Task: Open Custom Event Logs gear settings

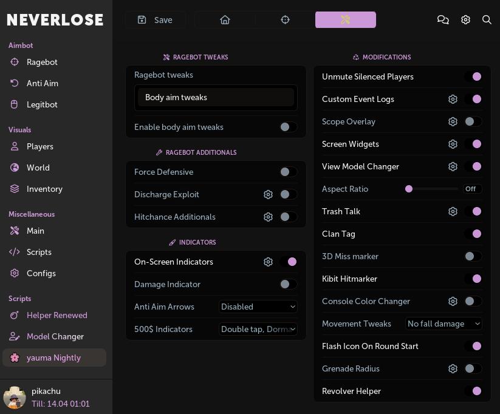Action: (453, 99)
